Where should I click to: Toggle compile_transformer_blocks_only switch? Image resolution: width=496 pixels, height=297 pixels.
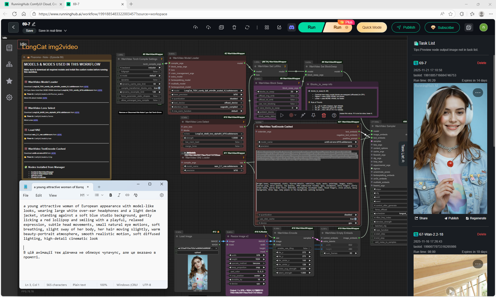coord(159,88)
